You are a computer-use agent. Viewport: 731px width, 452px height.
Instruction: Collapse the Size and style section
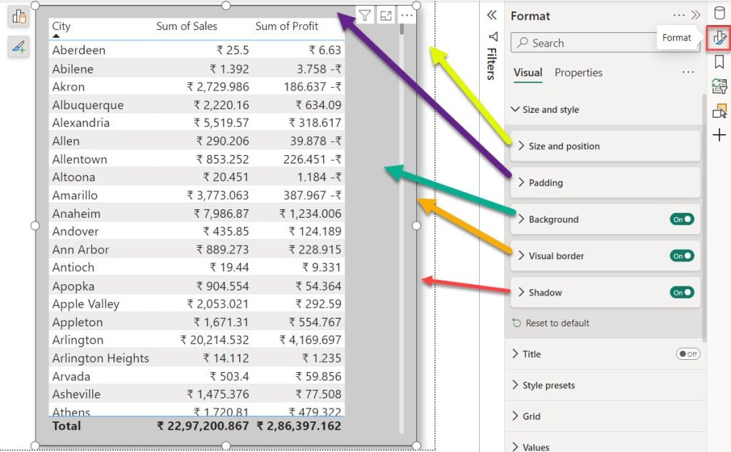coord(515,109)
